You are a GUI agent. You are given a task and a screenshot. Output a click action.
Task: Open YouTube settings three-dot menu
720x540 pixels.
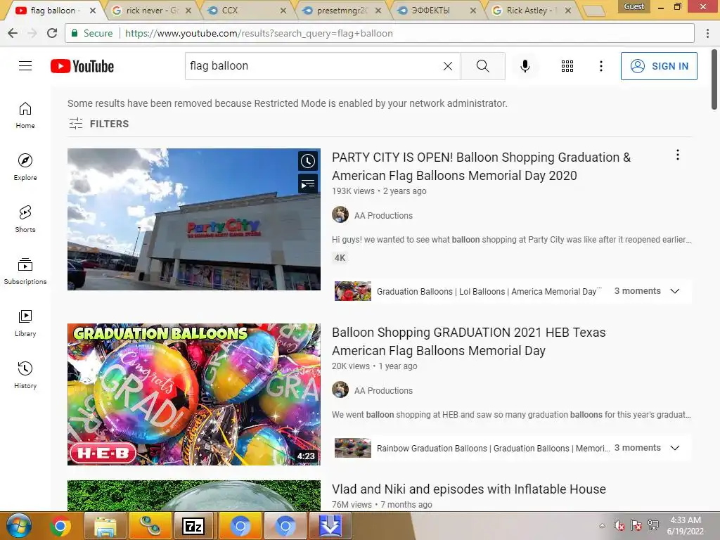coord(600,66)
